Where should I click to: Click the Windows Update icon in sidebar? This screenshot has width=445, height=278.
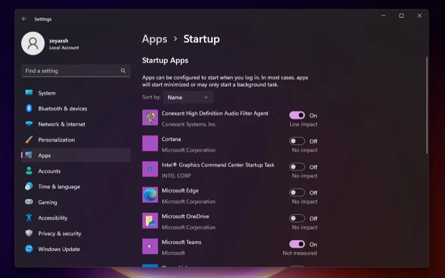click(x=29, y=249)
